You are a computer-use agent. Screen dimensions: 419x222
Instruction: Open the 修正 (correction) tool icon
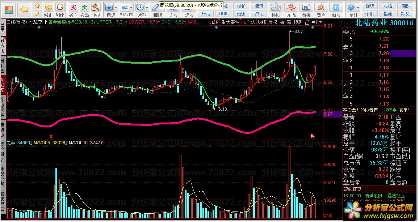pos(49,10)
